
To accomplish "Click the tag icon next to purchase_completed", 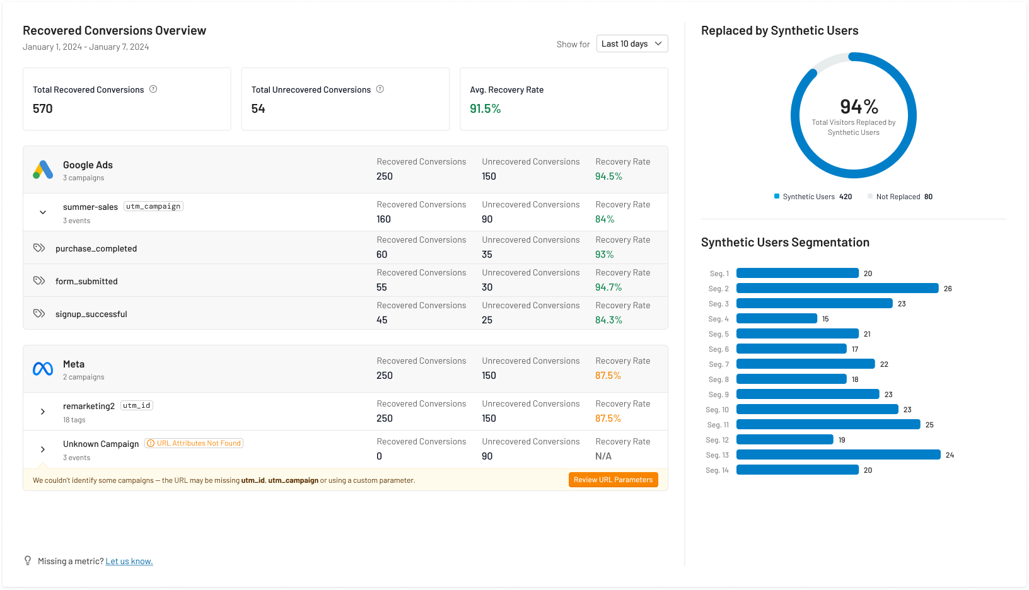I will coord(39,248).
